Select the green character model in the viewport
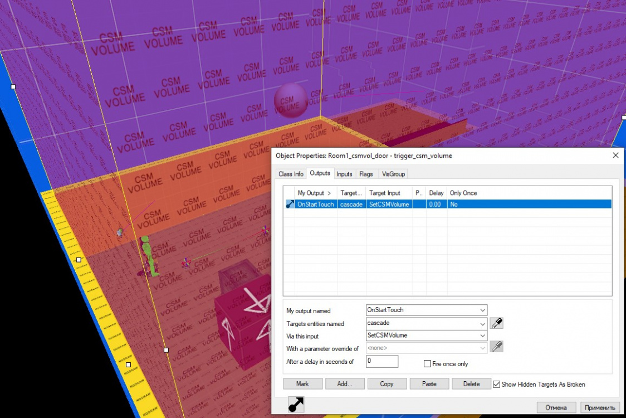Viewport: 626px width, 418px height. (x=149, y=256)
